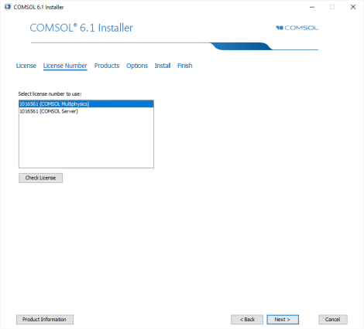The height and width of the screenshot is (329, 364).
Task: Minimize the installer window
Action: click(x=312, y=7)
